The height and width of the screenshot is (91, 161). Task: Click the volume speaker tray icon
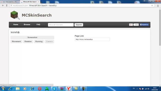(148, 89)
